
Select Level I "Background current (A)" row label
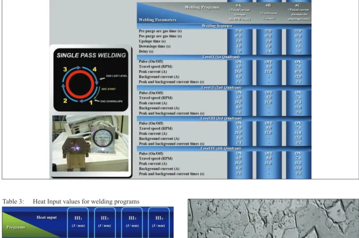(159, 77)
